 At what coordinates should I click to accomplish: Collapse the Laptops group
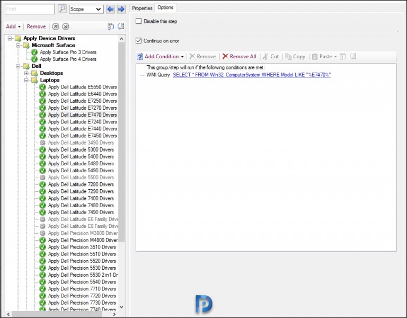click(26, 80)
